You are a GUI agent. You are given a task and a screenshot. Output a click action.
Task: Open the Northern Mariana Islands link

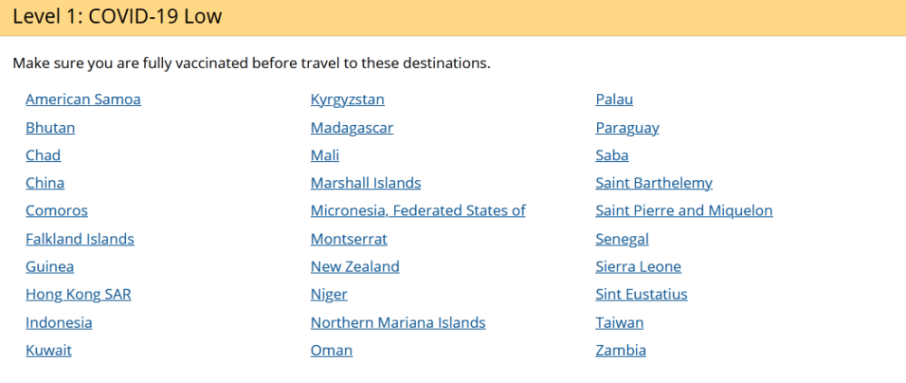398,322
